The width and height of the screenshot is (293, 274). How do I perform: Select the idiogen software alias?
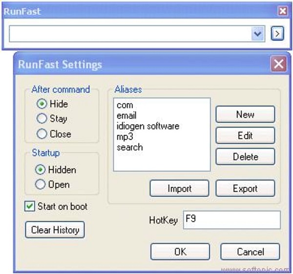point(148,126)
